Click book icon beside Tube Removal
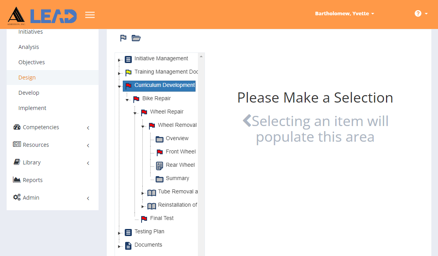Screen dimensions: 438x256 [x=152, y=193]
